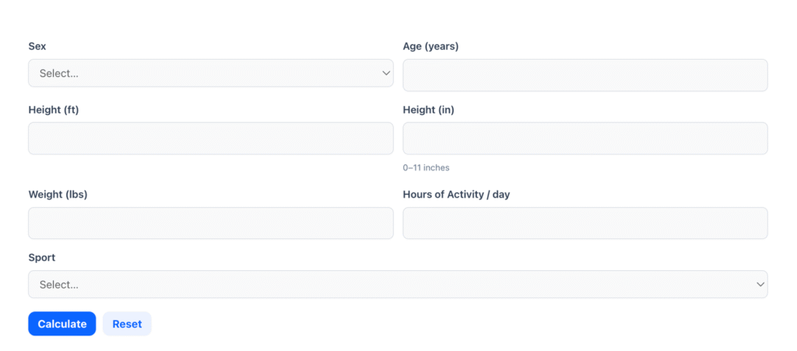Click the Weight (lbs) text field
Screen dimensions: 797x351
[210, 223]
